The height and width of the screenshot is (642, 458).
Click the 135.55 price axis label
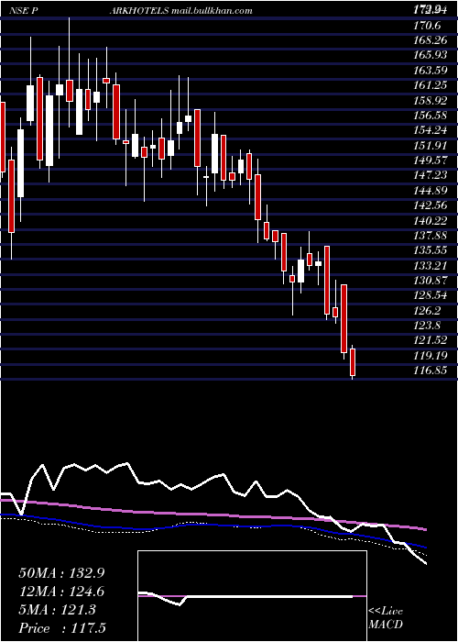pyautogui.click(x=431, y=250)
